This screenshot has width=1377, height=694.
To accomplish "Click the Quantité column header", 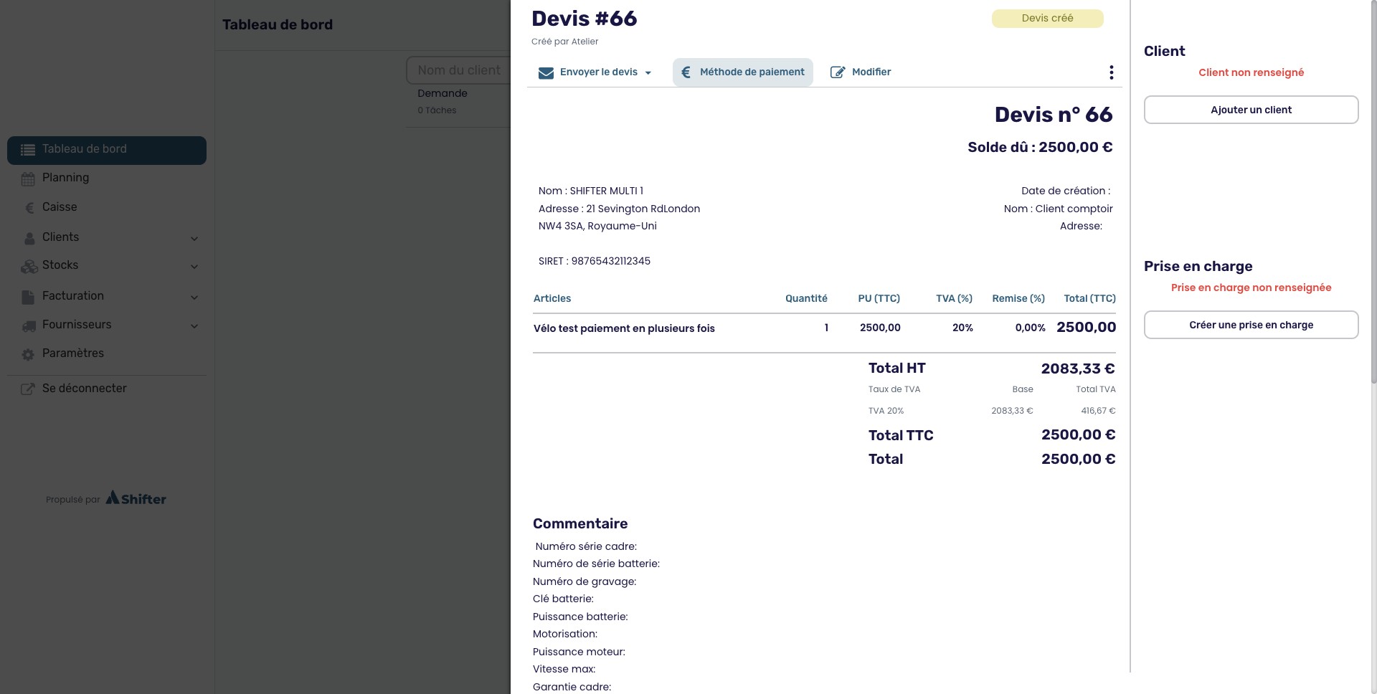I will tap(806, 298).
